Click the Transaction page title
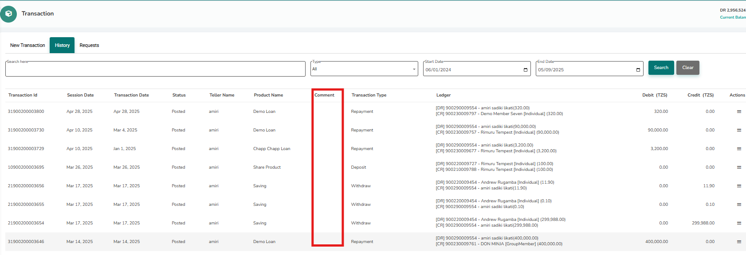The image size is (746, 255). pyautogui.click(x=38, y=14)
